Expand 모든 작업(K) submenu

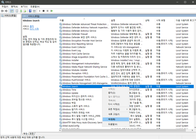pyautogui.click(x=116, y=109)
